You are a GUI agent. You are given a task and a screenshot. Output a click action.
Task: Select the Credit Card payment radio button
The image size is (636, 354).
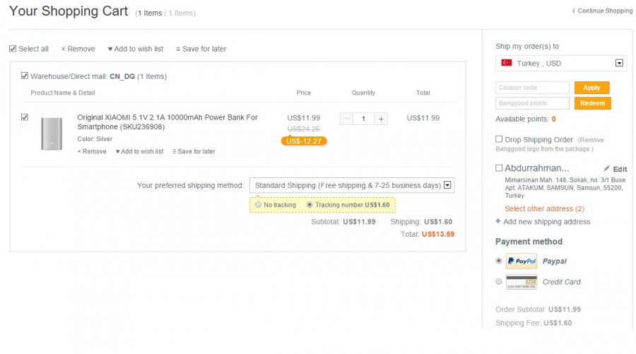499,281
